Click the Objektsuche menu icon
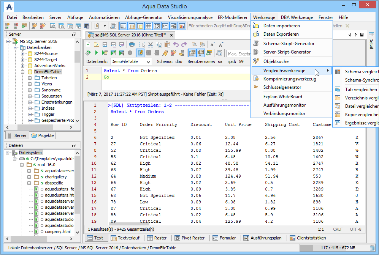 pos(256,61)
